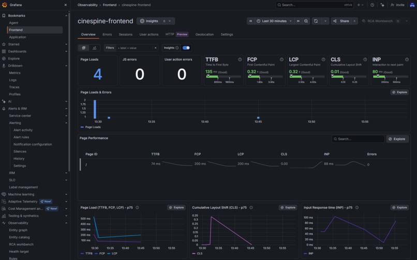Shift time range forward with double-right arrows

pos(298,21)
